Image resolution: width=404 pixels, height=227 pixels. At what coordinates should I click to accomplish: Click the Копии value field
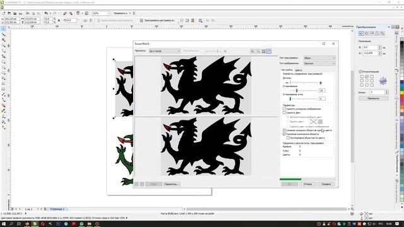pos(377,92)
